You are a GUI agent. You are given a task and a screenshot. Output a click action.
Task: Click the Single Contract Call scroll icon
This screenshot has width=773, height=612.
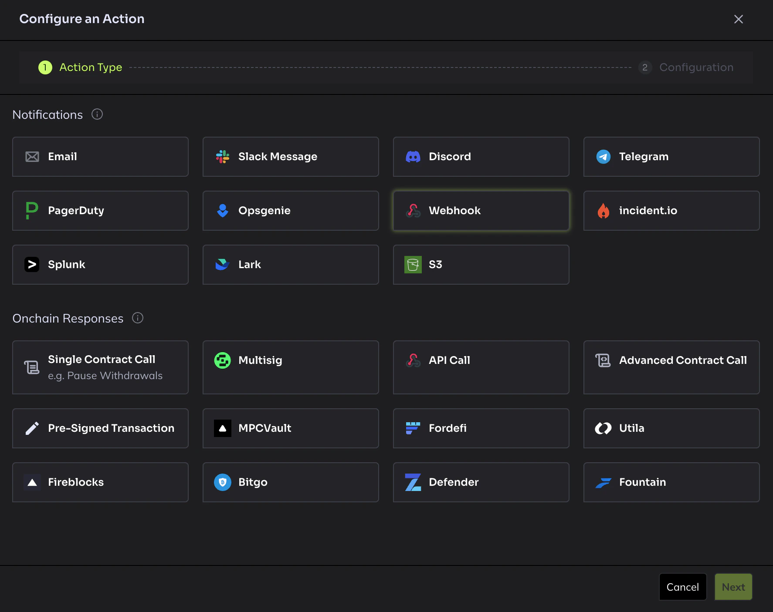[32, 367]
